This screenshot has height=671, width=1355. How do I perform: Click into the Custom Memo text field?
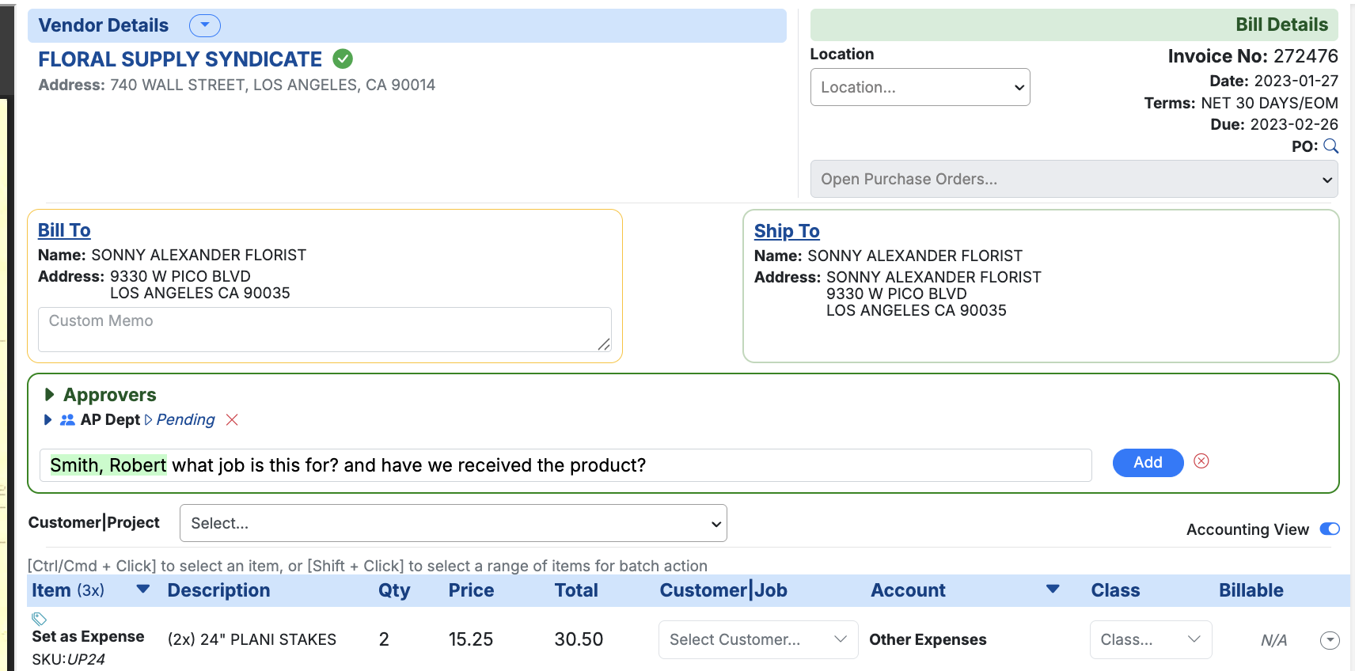[x=325, y=329]
